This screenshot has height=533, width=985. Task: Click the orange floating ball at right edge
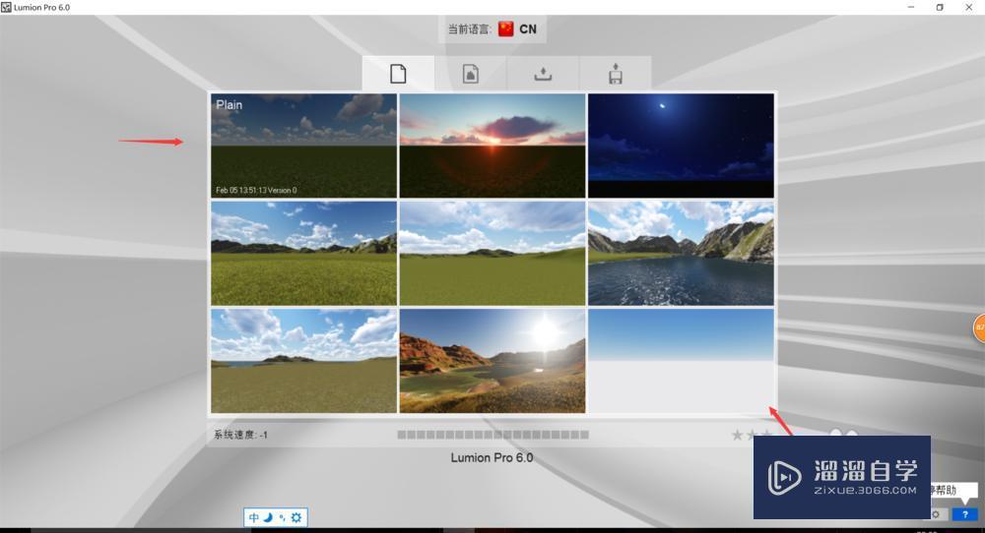tap(979, 327)
